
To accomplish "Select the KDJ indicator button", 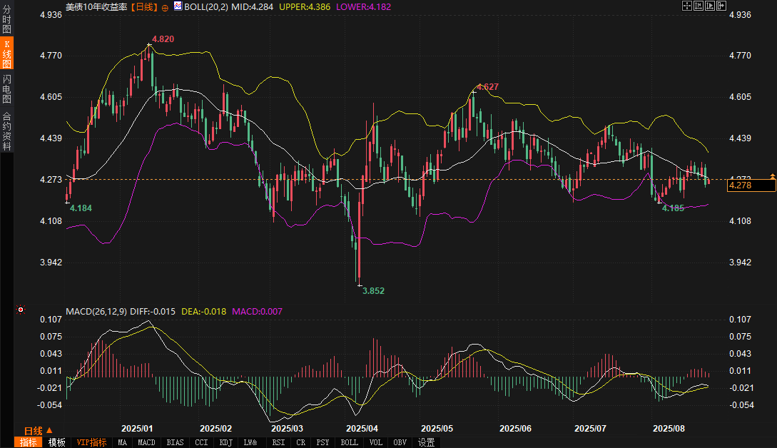I will (x=225, y=442).
